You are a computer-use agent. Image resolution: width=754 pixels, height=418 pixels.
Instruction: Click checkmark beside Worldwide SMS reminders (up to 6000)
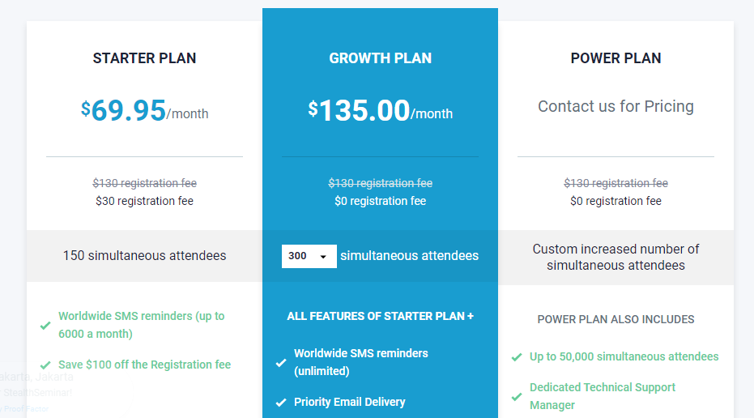pos(45,326)
